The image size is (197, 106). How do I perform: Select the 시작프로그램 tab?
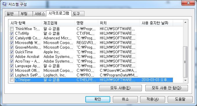coord(59,13)
